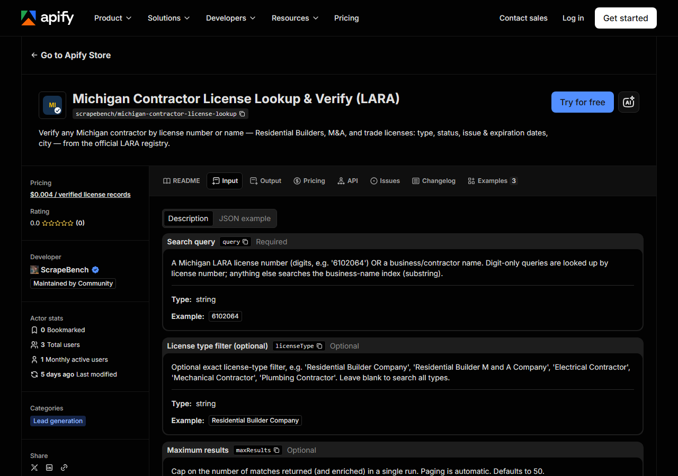Copy the licenseType field name
Viewport: 678px width, 476px height.
(319, 346)
